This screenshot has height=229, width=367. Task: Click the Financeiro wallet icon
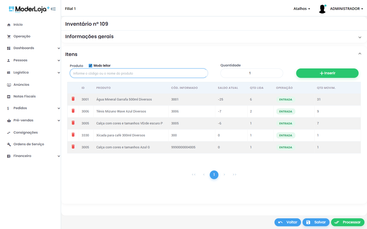9,156
